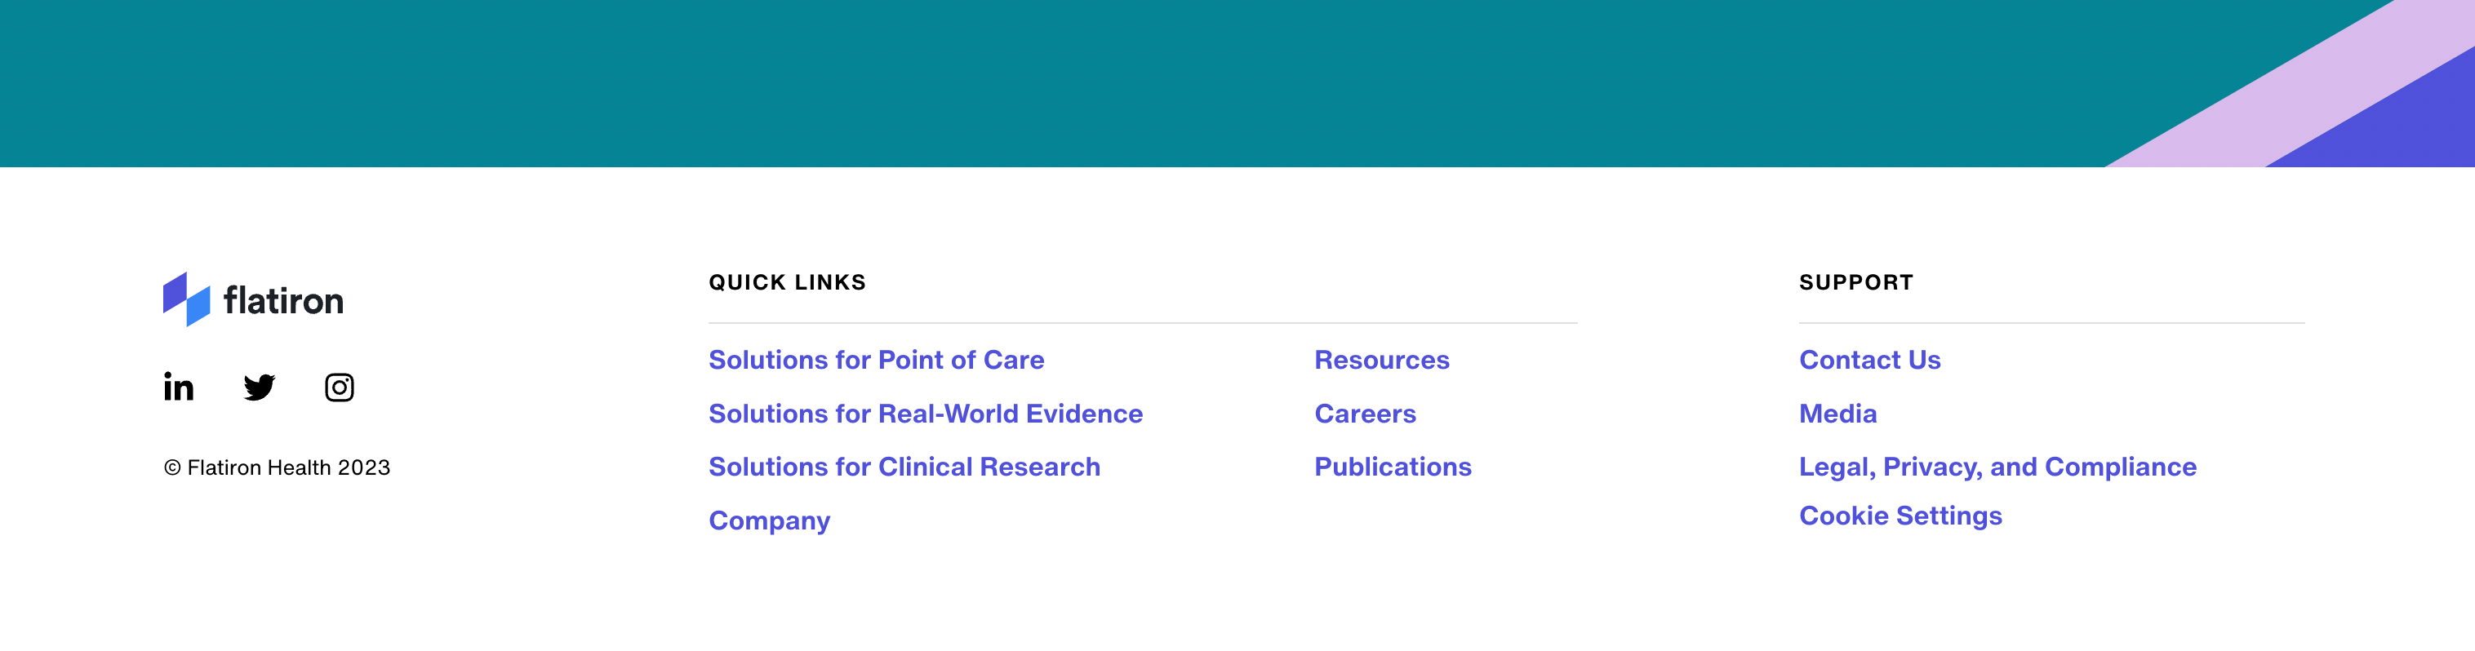Click the teal banner area

point(961,82)
